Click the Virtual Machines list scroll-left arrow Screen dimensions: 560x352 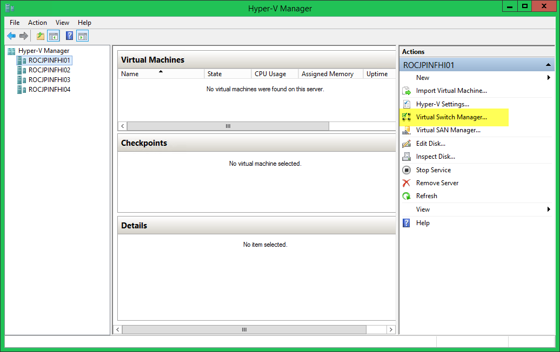tap(123, 126)
